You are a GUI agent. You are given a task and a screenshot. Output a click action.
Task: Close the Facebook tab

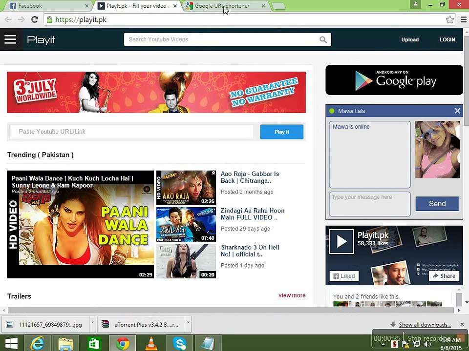click(86, 6)
